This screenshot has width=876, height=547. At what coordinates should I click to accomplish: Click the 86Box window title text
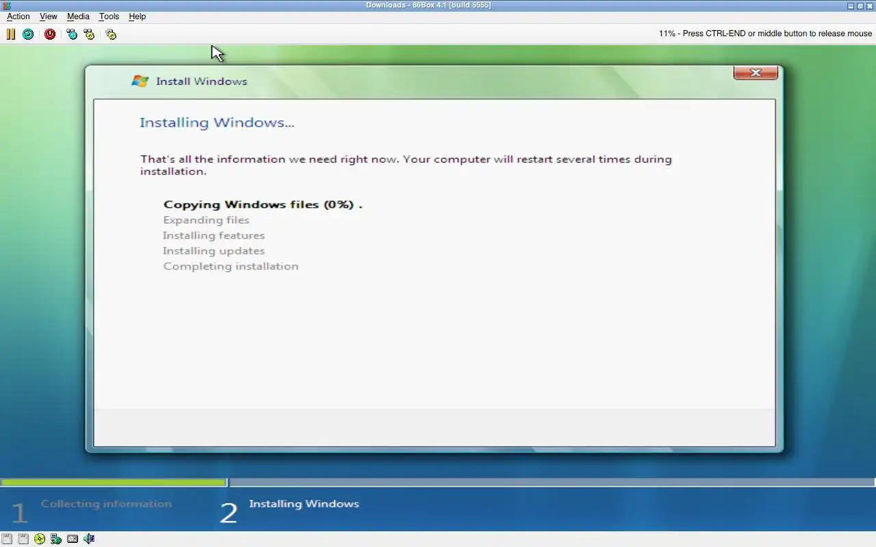[x=428, y=5]
